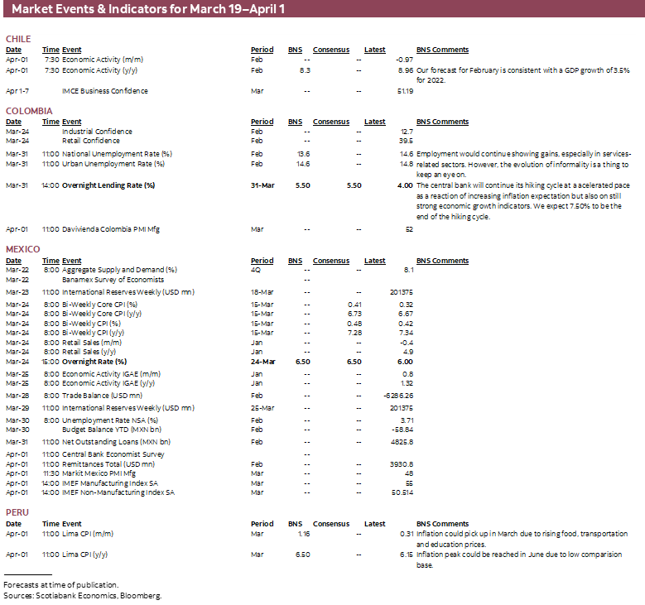The image size is (645, 605).
Task: Click the MEXICO section heading
Action: pos(23,250)
